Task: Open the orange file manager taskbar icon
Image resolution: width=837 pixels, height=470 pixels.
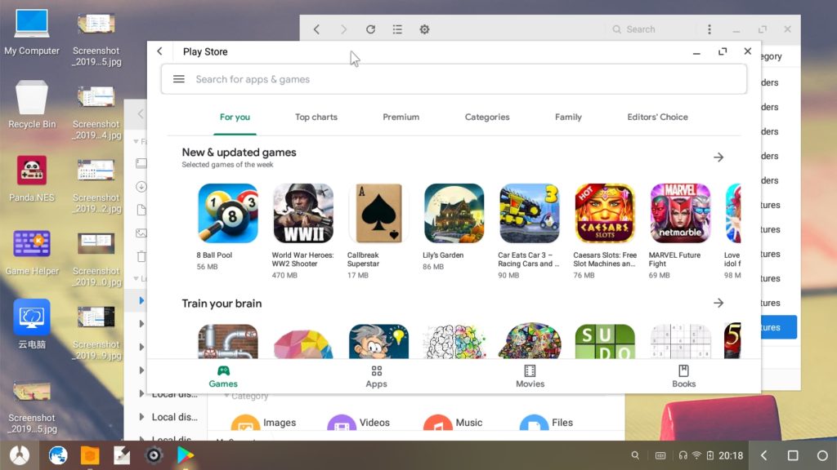Action: click(90, 455)
